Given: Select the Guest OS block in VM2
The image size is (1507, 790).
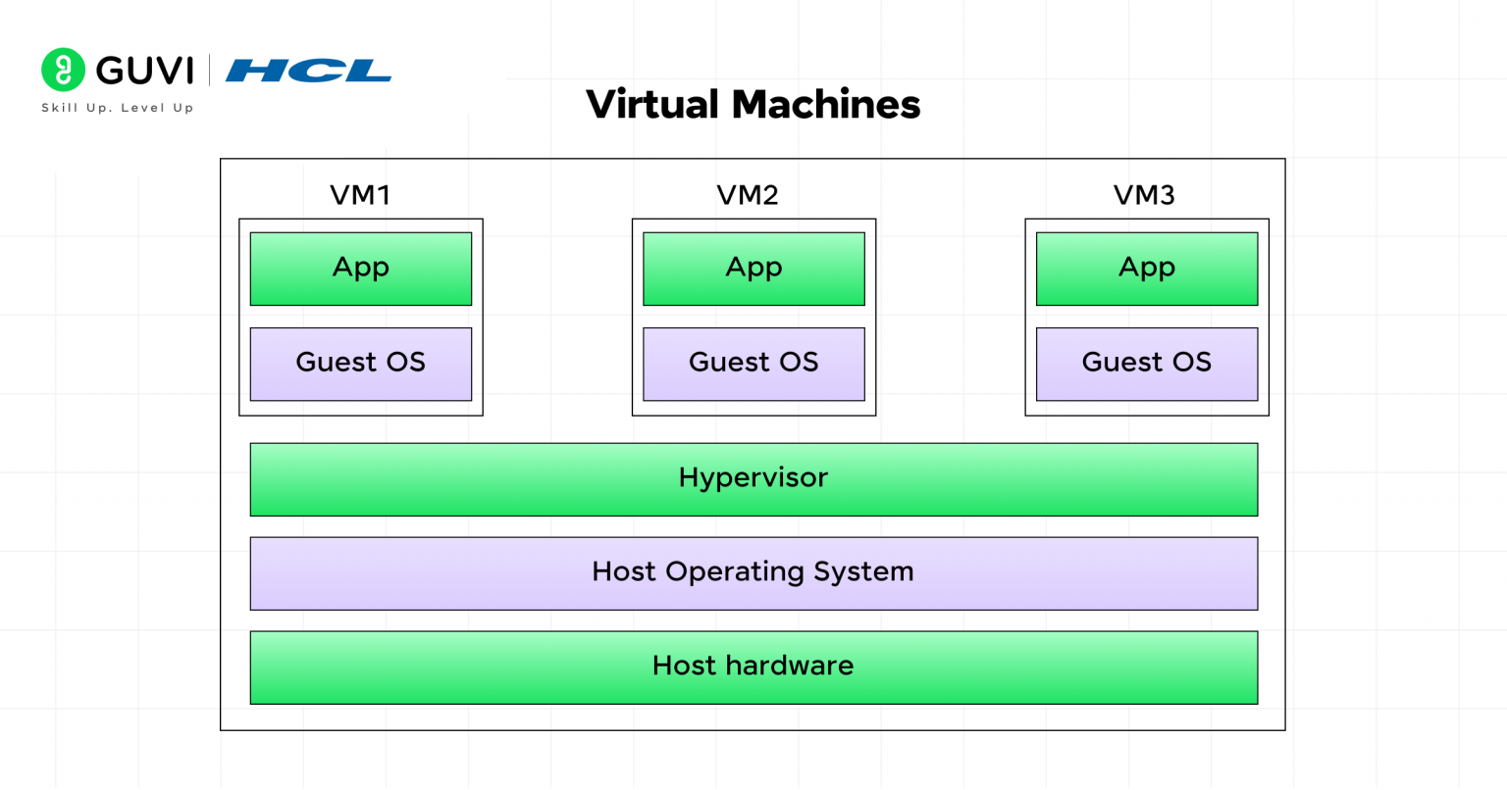Looking at the screenshot, I should tap(753, 363).
